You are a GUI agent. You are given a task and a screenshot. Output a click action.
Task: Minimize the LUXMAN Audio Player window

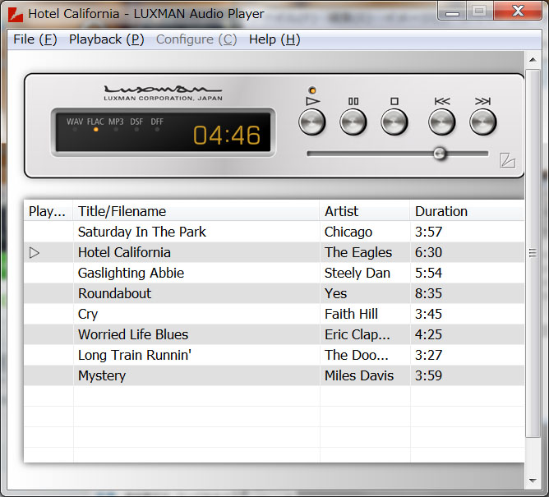[452, 12]
